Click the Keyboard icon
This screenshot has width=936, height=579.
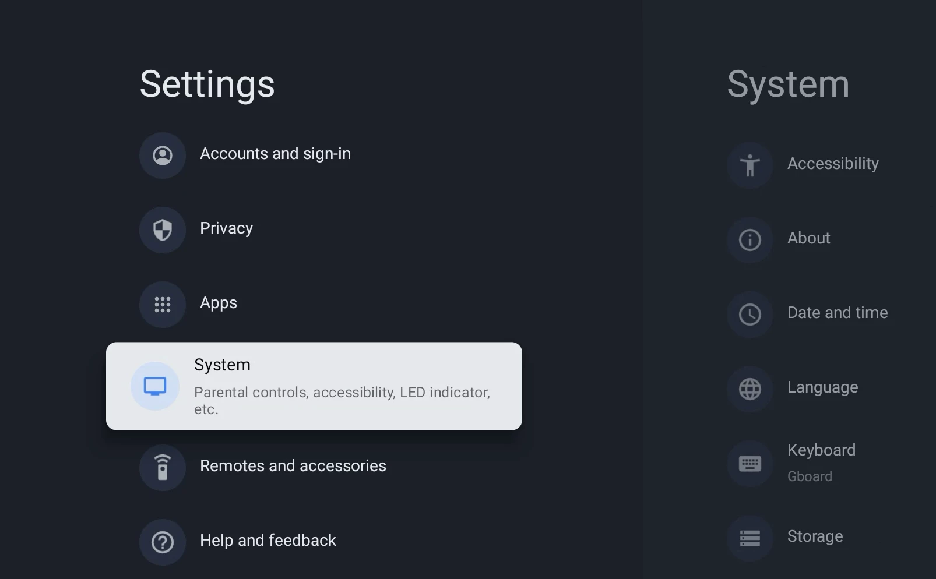click(x=750, y=464)
